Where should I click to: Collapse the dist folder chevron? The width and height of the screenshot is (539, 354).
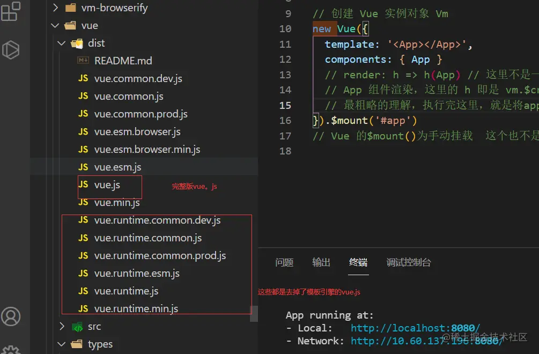pos(62,43)
